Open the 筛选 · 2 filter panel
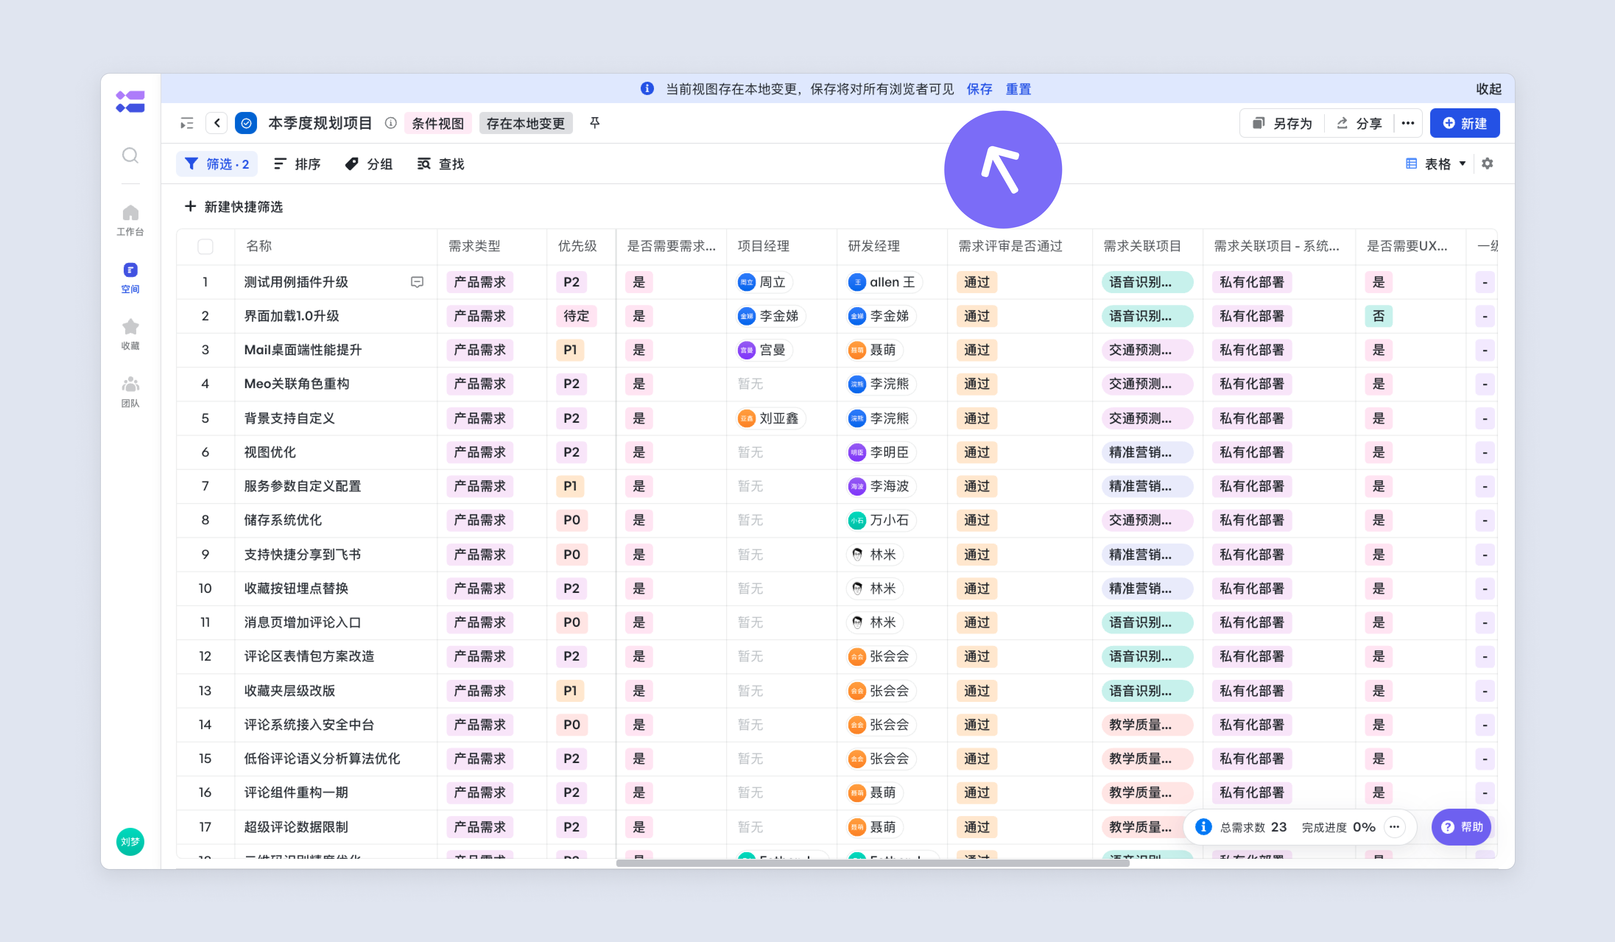Viewport: 1615px width, 942px height. tap(217, 164)
